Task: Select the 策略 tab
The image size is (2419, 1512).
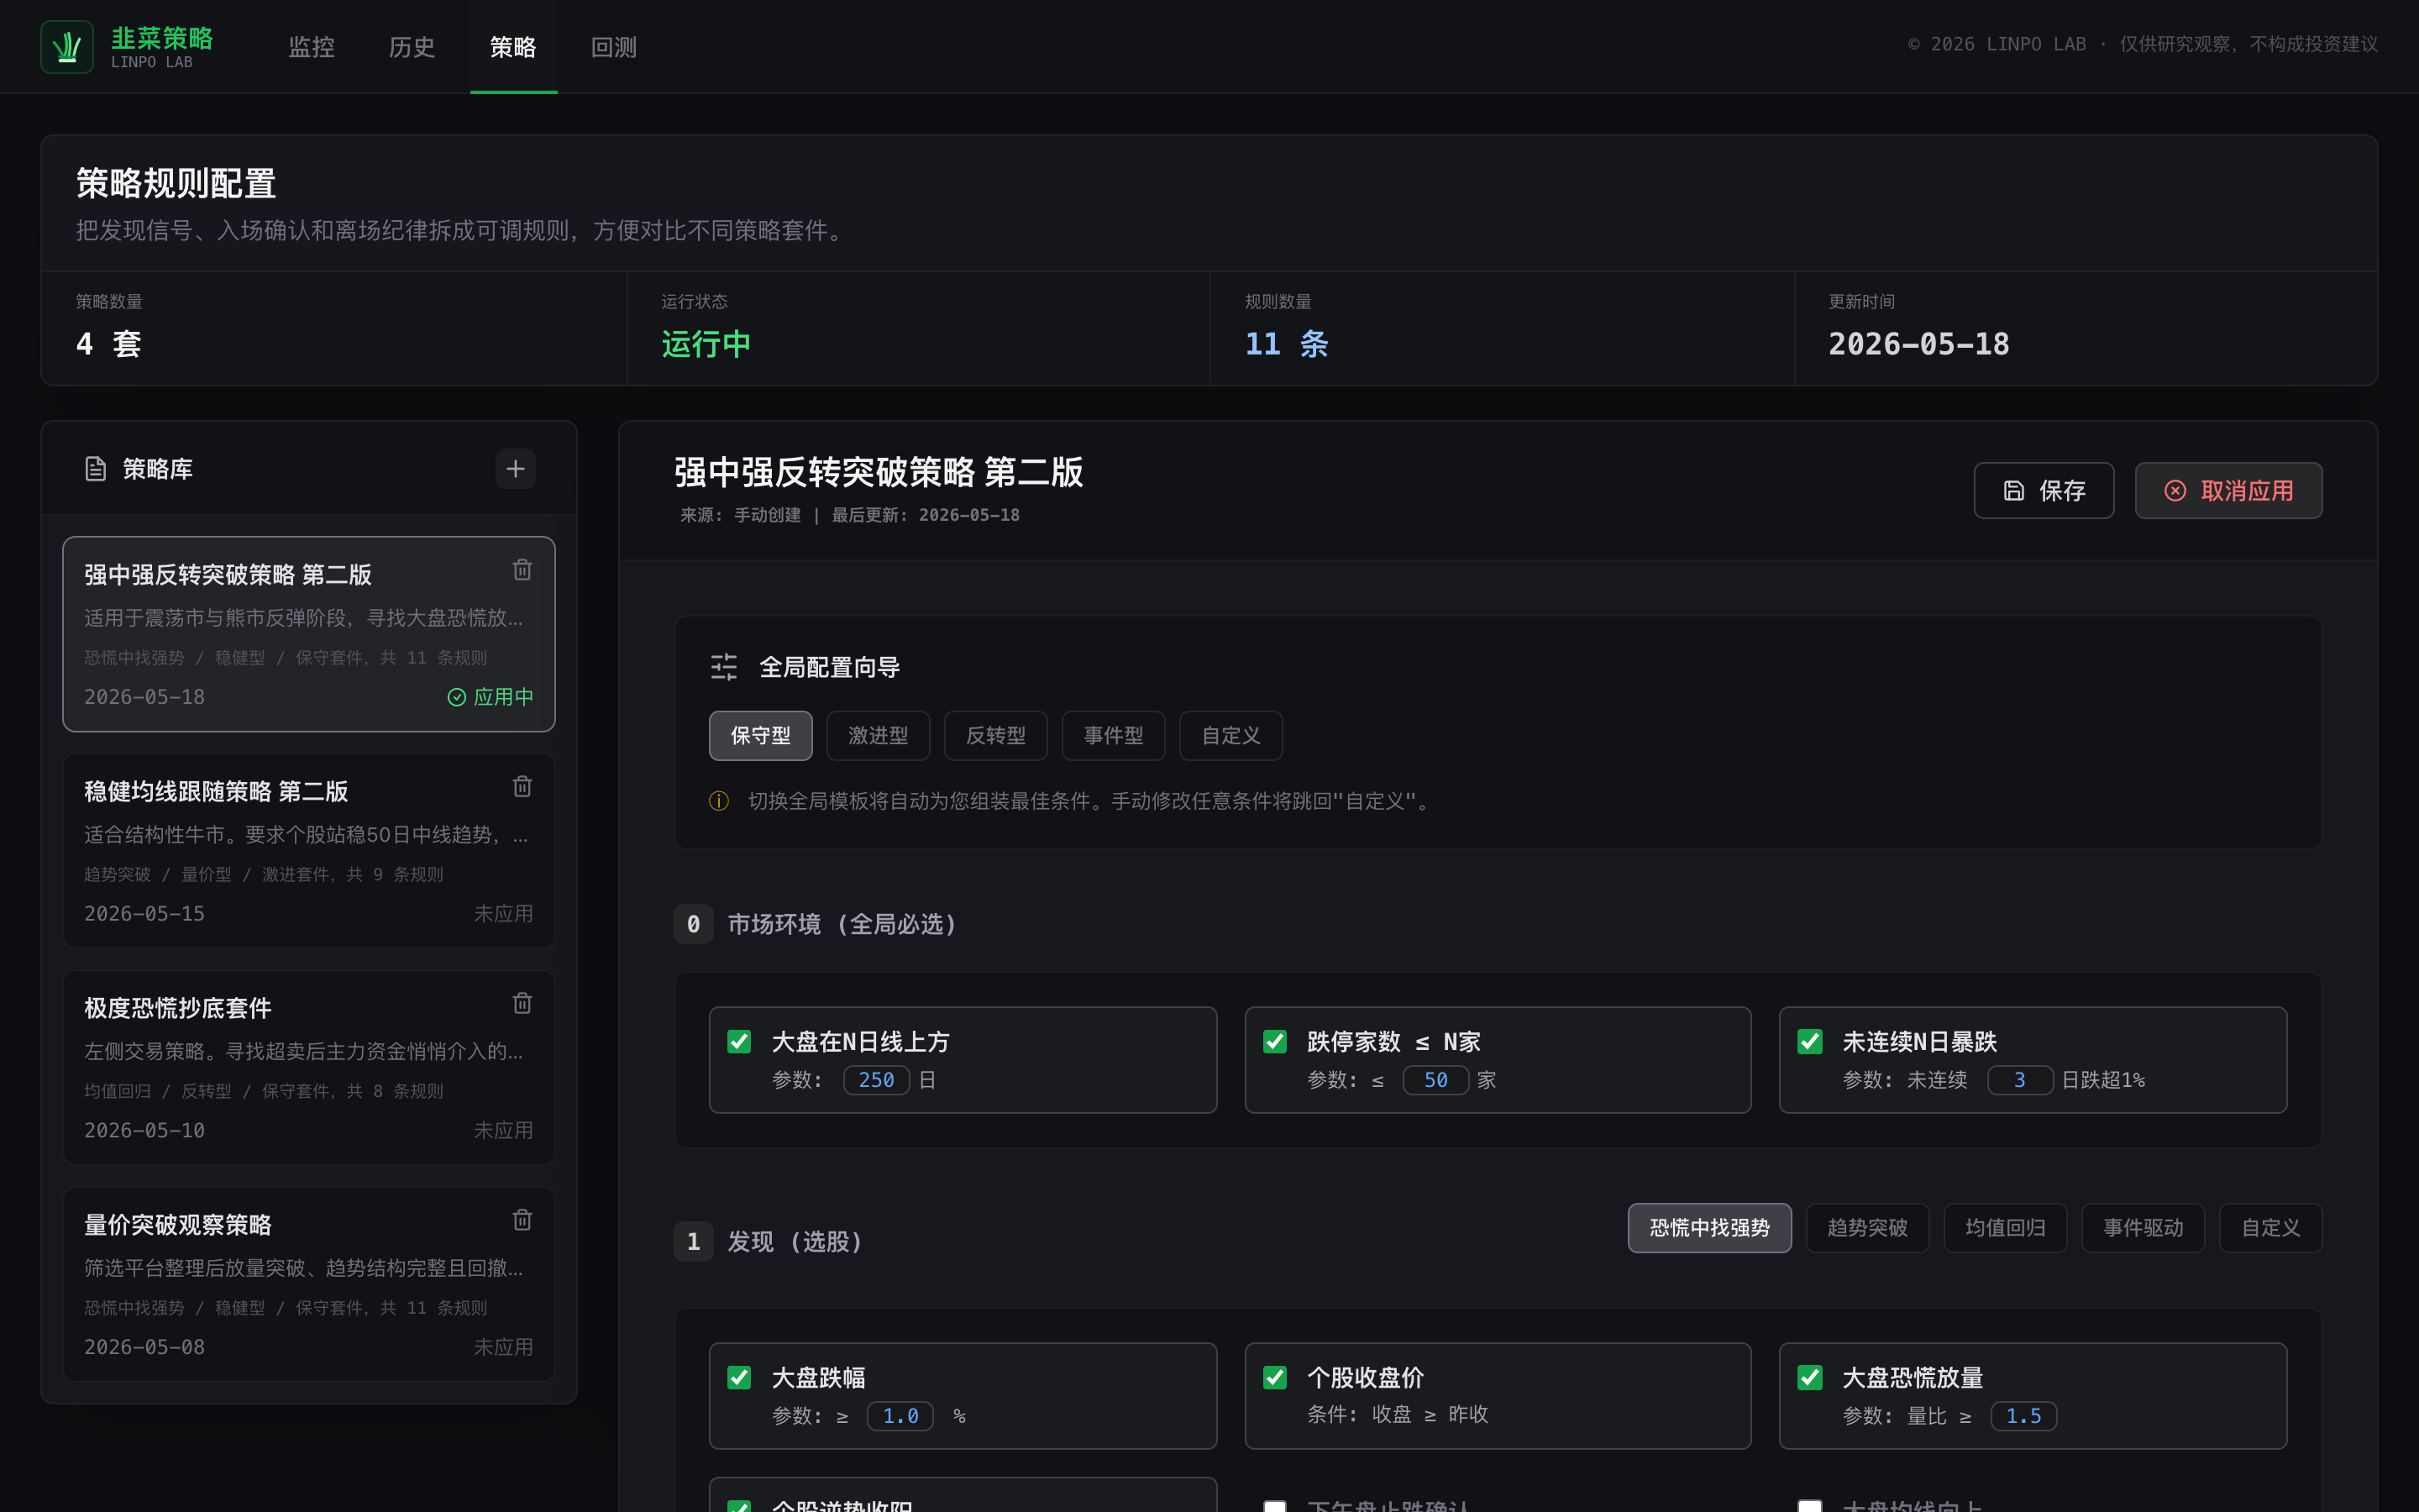Action: click(513, 47)
